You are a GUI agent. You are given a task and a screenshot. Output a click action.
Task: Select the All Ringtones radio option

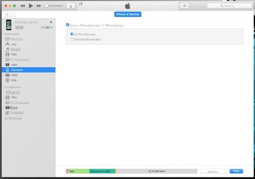pyautogui.click(x=72, y=34)
